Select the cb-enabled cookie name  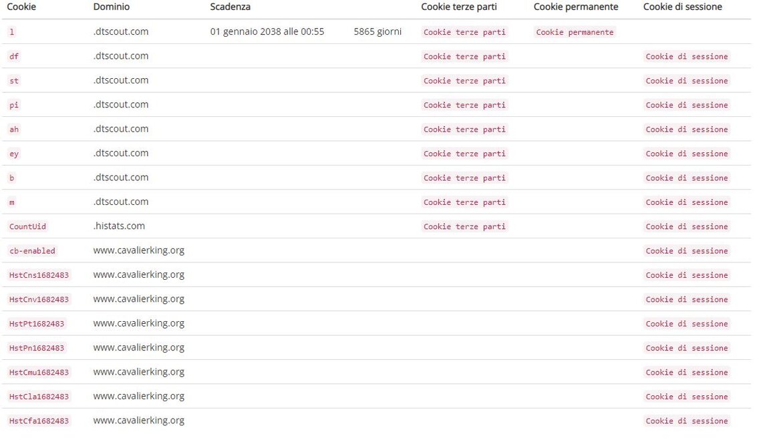coord(32,251)
